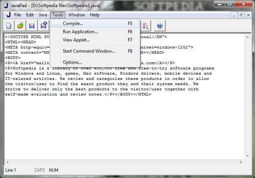Click the JavaPad J icon in title bar
This screenshot has width=255, height=178.
point(6,5)
